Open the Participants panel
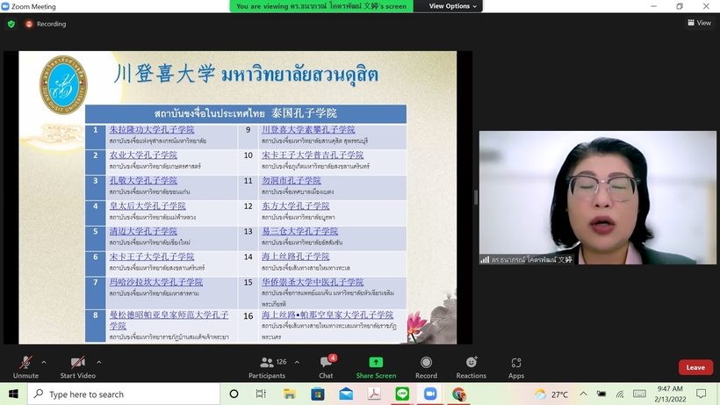 [267, 366]
